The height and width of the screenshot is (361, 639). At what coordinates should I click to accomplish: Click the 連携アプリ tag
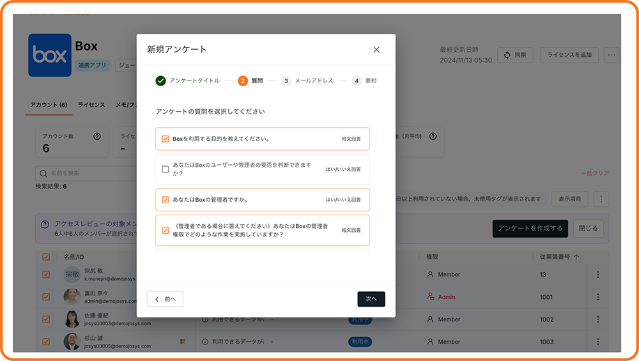point(92,65)
